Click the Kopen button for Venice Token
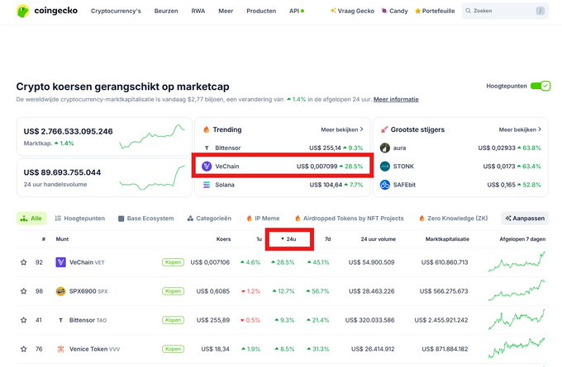Screen dimensions: 562x367 173,349
